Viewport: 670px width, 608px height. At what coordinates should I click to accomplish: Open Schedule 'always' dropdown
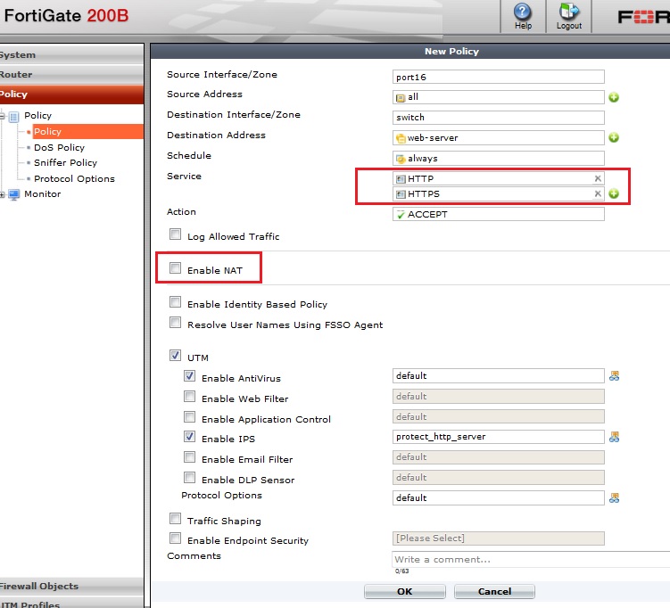tap(498, 158)
